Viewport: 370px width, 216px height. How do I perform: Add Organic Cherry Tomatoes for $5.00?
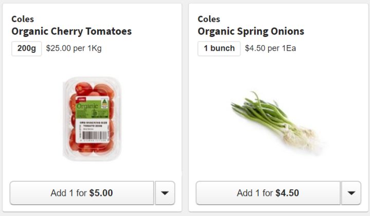point(82,193)
